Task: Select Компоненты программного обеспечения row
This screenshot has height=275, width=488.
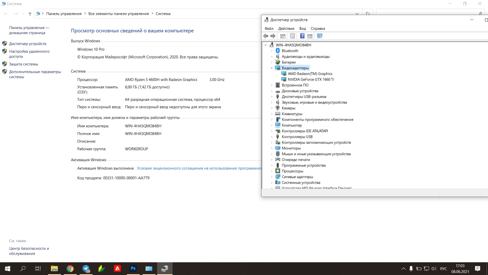Action: [x=317, y=120]
